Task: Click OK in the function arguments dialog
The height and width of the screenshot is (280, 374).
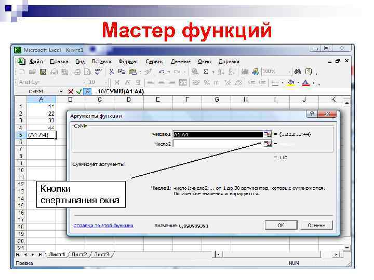Action: click(281, 225)
